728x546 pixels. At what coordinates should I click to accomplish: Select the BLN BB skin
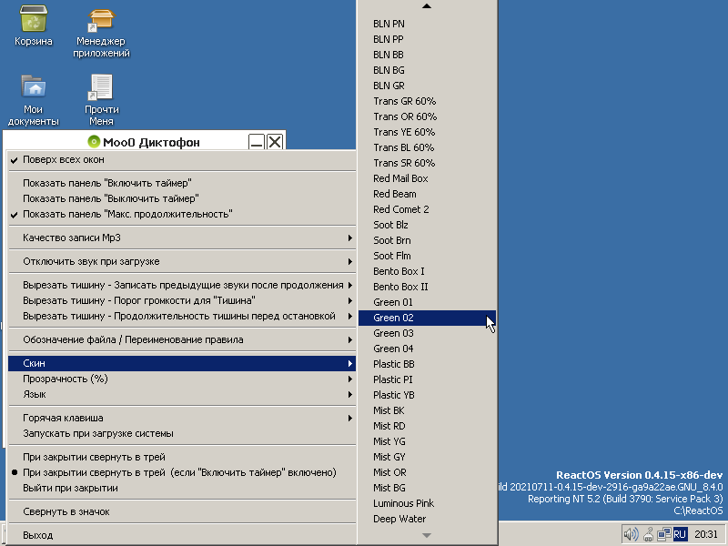pyautogui.click(x=427, y=55)
